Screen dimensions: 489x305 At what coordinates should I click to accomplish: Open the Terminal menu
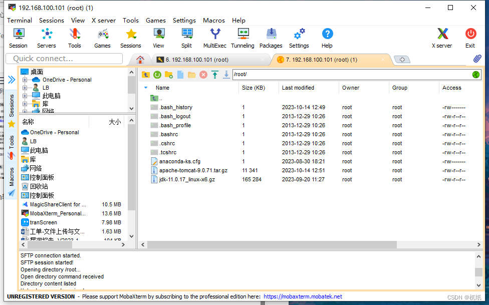[19, 21]
